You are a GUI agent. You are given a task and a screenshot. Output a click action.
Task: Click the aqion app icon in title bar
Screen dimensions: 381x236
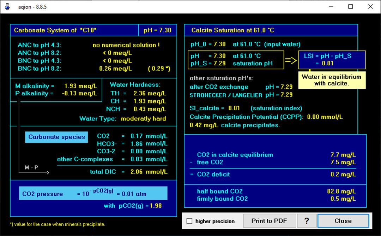[x=7, y=7]
